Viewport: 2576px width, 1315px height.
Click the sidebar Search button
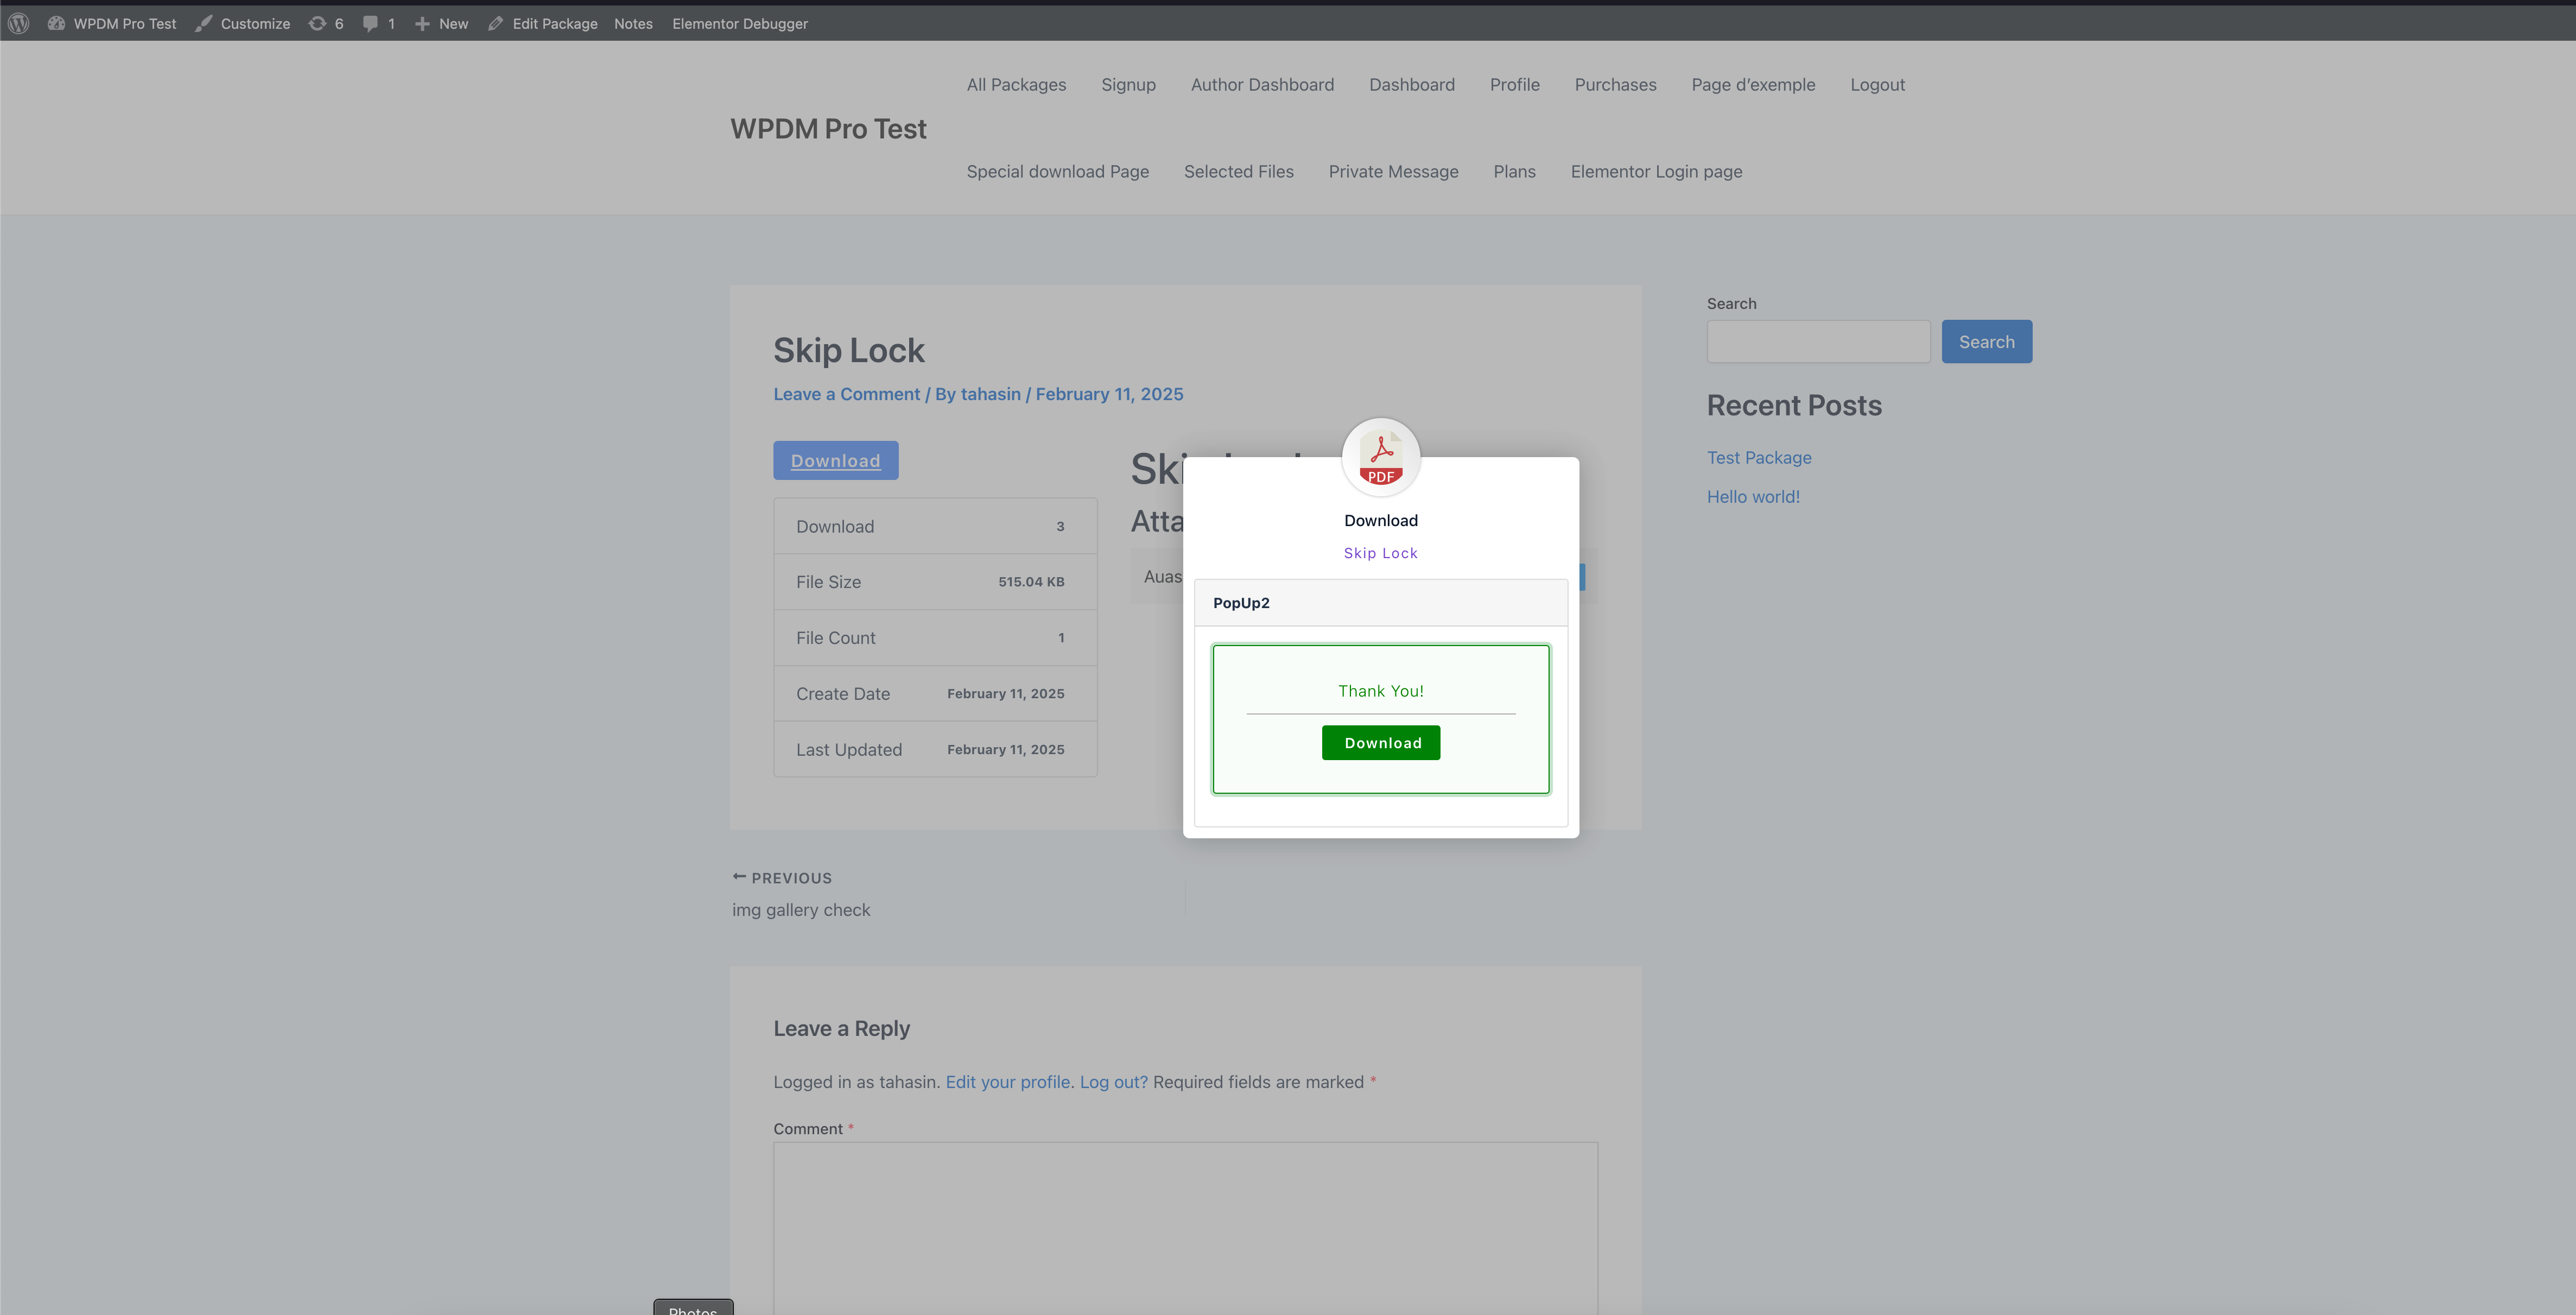point(1986,342)
